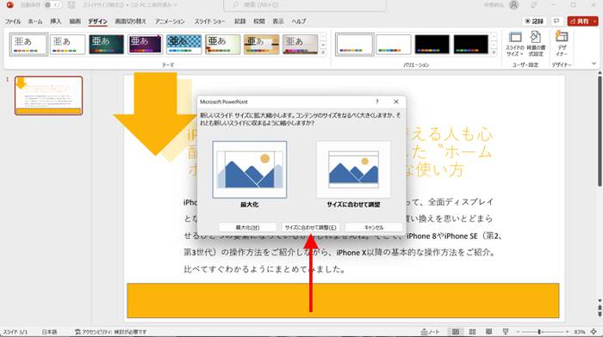This screenshot has width=603, height=337.
Task: Switch to Reading view in status bar
Action: 488,332
